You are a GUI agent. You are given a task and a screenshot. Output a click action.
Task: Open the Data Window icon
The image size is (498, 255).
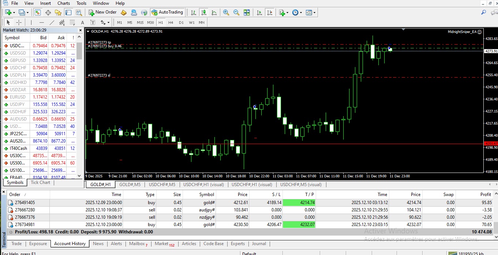tap(48, 12)
